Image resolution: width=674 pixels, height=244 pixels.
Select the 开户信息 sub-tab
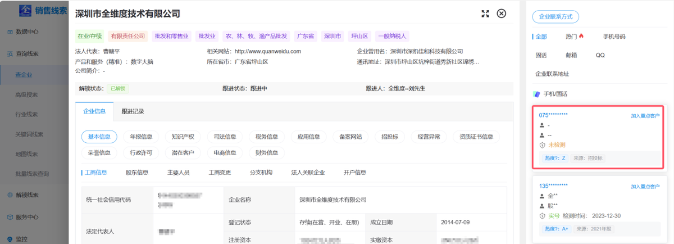355,173
